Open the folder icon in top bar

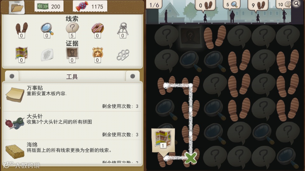coord(17,7)
